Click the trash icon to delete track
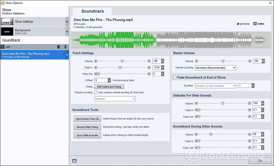The image size is (274, 166). 58,47
